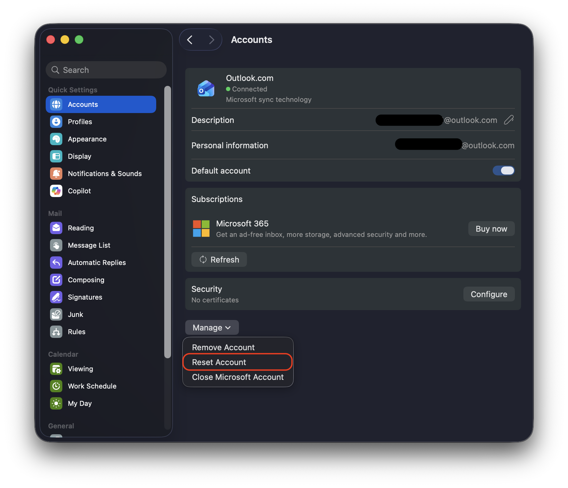Refresh the subscriptions list
Viewport: 568px width, 488px height.
click(219, 259)
